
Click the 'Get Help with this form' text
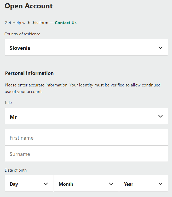click(26, 23)
